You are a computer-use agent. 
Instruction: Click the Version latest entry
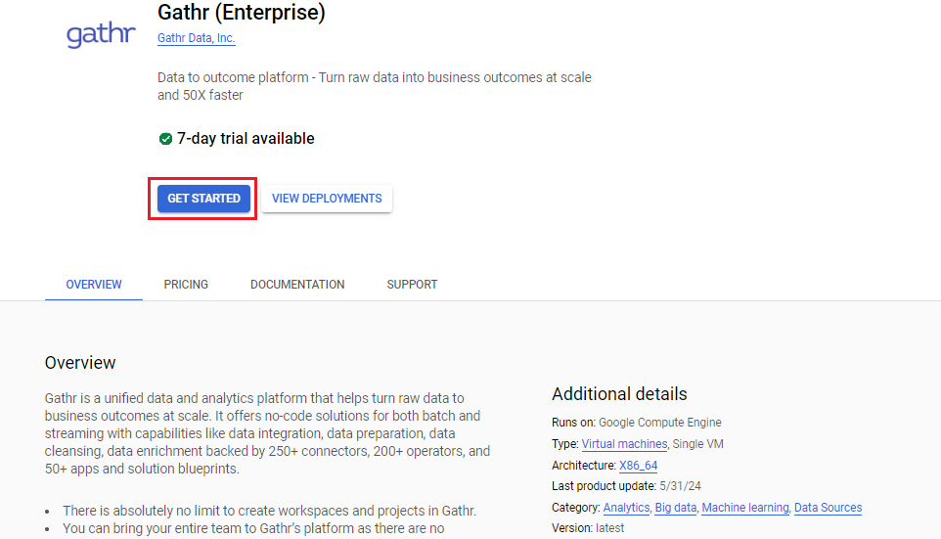pyautogui.click(x=588, y=528)
